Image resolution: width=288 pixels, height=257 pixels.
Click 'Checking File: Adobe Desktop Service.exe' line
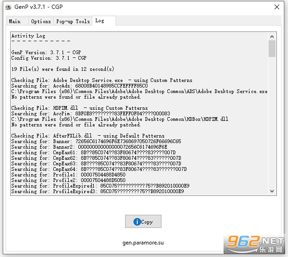tap(102, 80)
